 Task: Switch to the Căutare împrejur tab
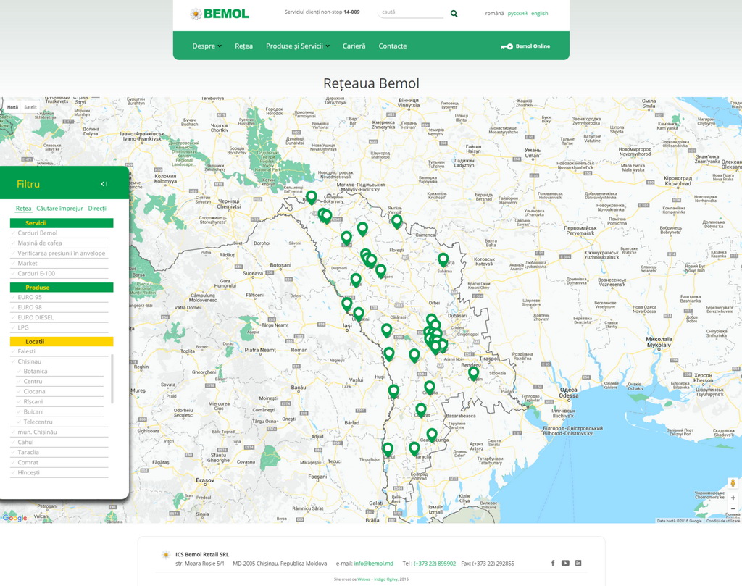coord(60,209)
